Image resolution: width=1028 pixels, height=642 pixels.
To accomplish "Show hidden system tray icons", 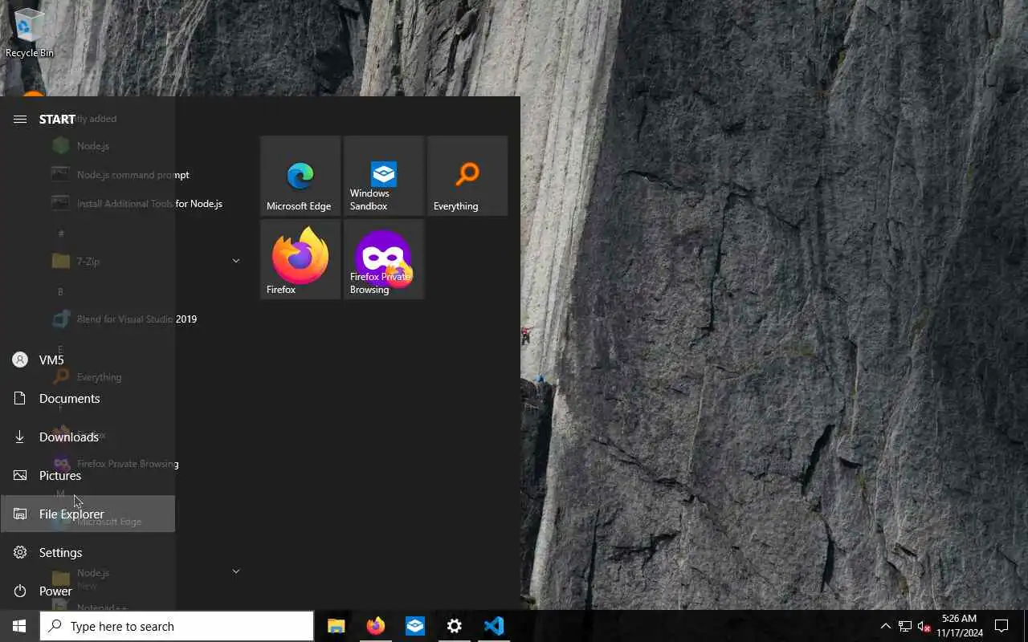I will point(886,626).
